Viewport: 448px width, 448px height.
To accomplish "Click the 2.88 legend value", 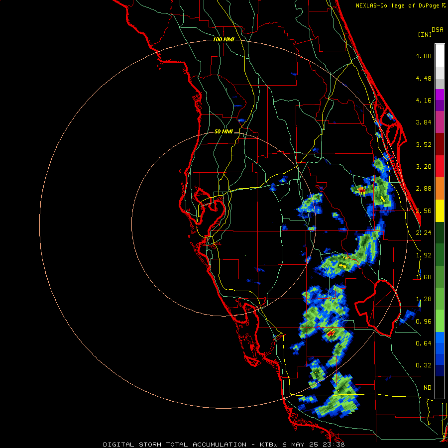I will [424, 189].
